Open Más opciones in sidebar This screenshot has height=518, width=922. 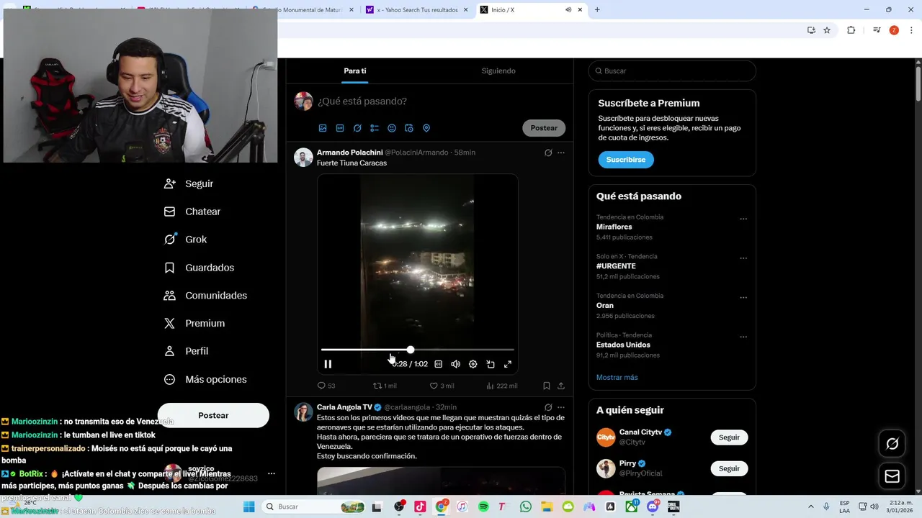pyautogui.click(x=205, y=379)
